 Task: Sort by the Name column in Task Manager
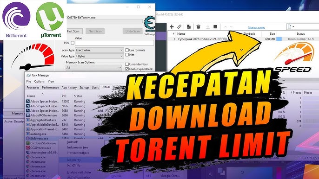point(31,96)
